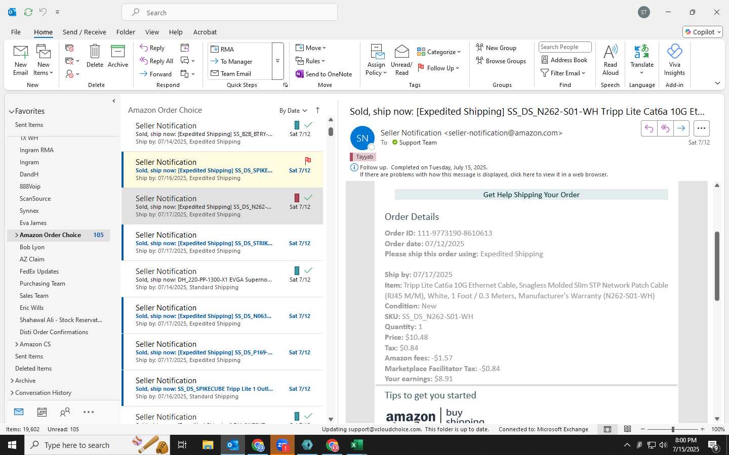Open Copilot button
Image resolution: width=729 pixels, height=455 pixels.
tap(703, 32)
